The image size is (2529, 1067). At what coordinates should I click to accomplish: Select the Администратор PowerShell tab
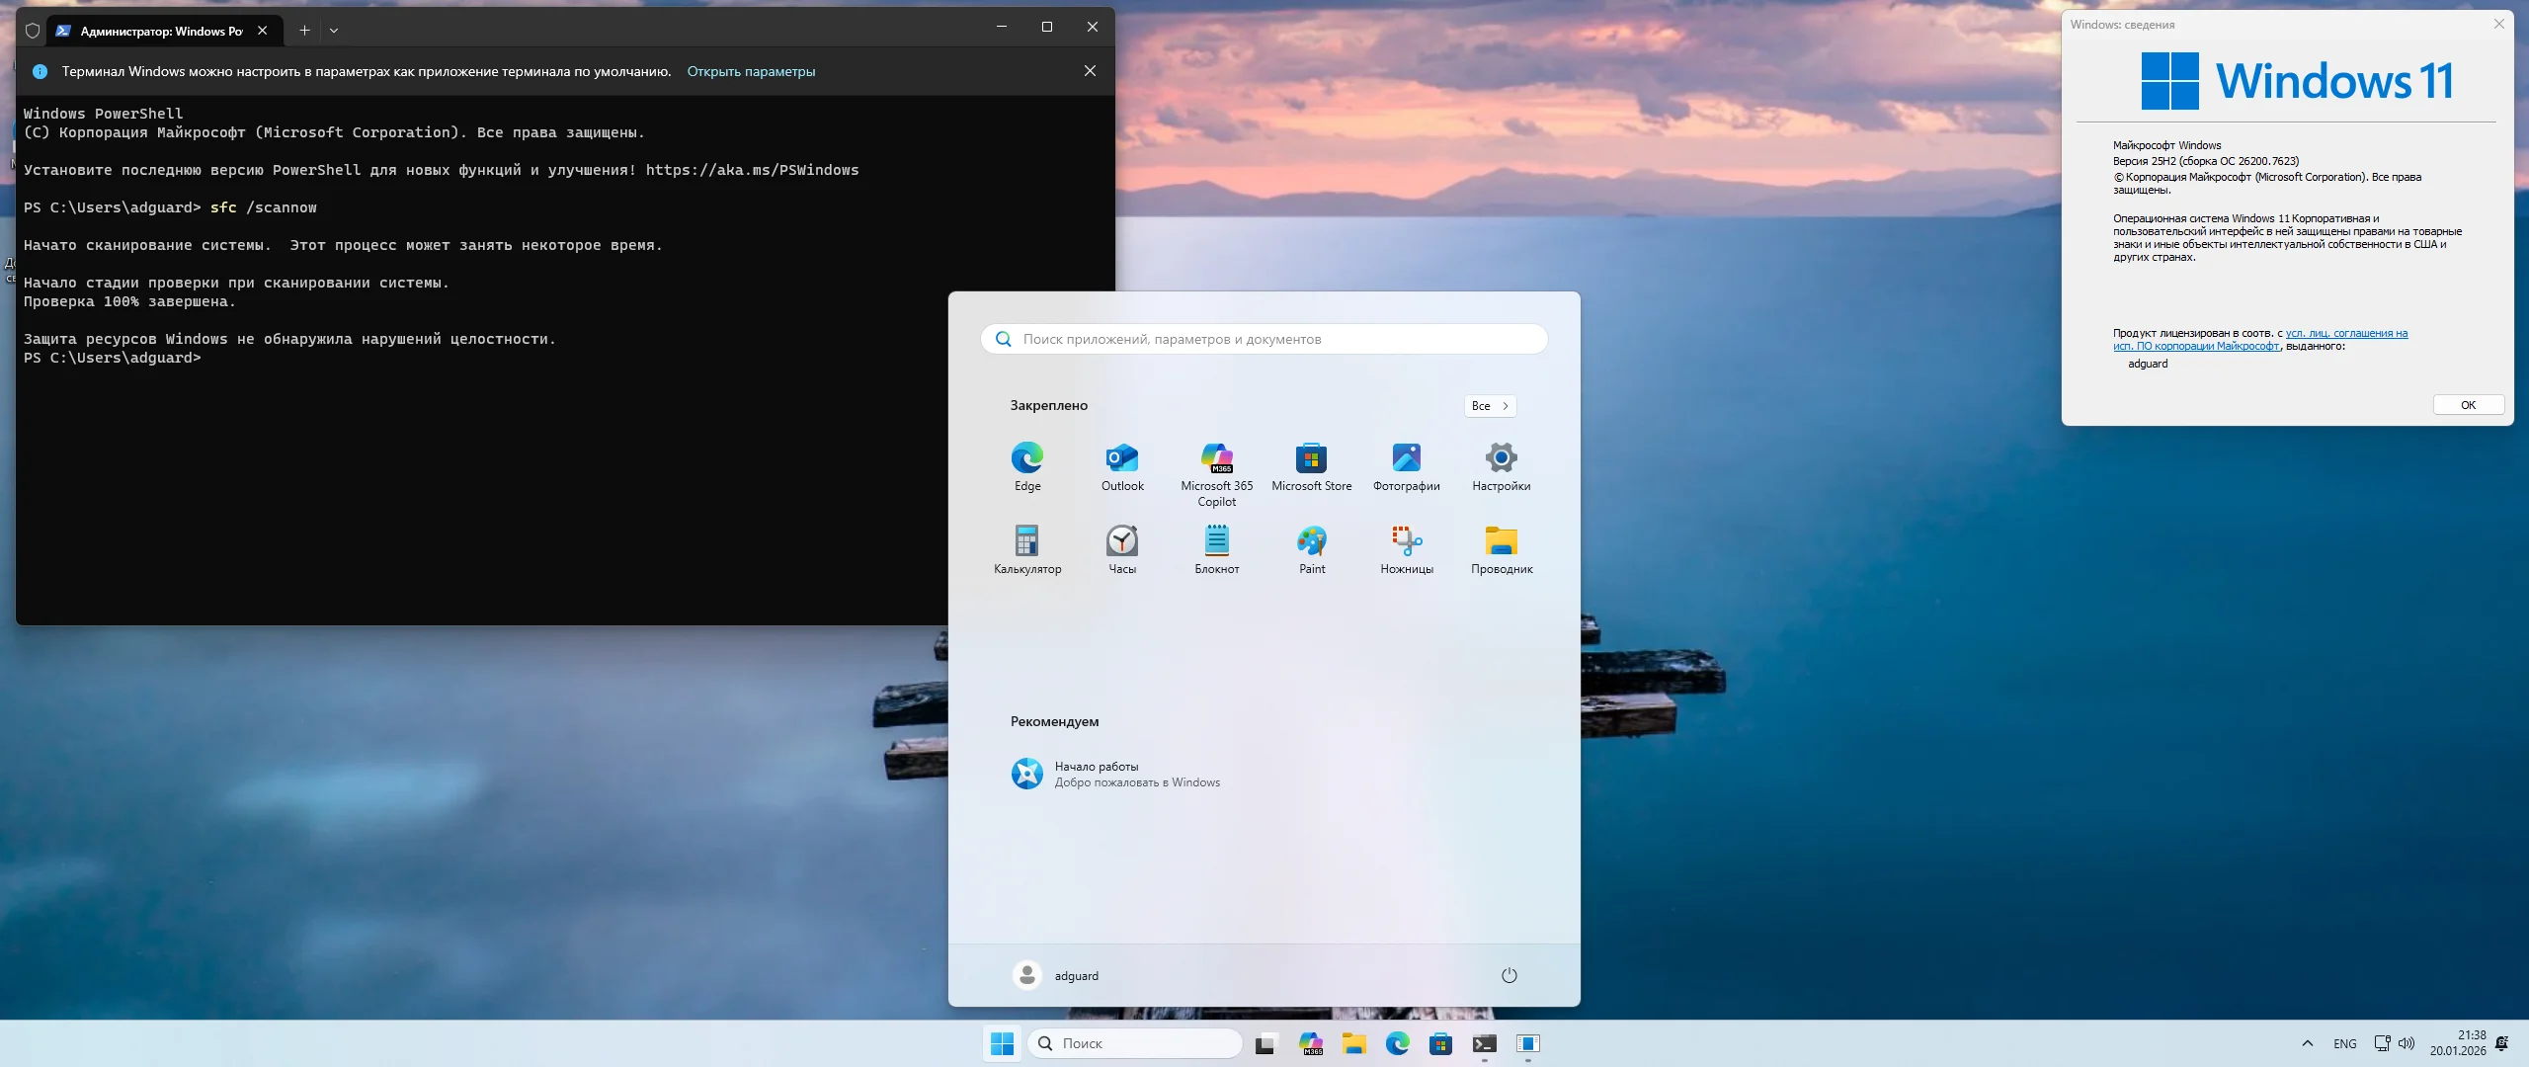click(158, 31)
